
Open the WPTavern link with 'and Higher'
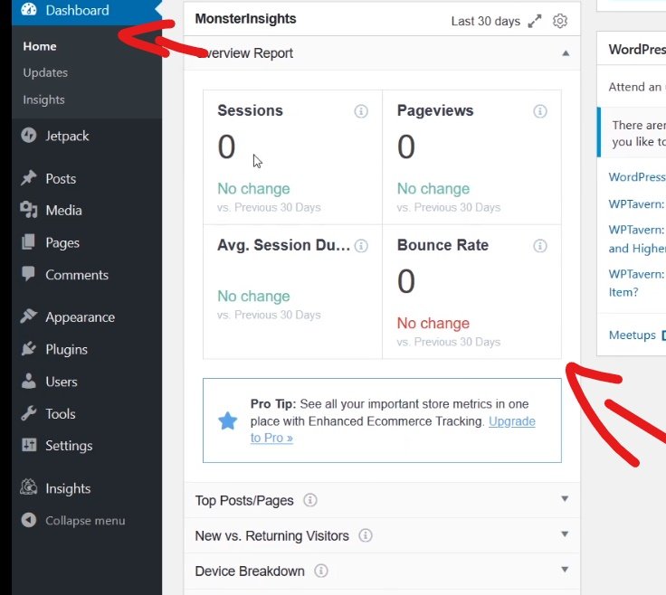637,239
